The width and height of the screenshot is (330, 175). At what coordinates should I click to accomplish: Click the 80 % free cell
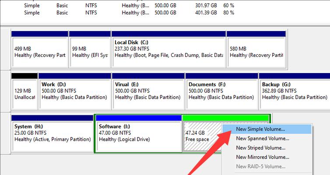pyautogui.click(x=229, y=13)
